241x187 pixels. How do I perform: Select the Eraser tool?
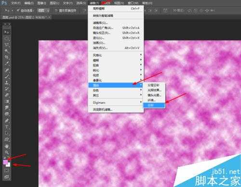[x=7, y=95]
